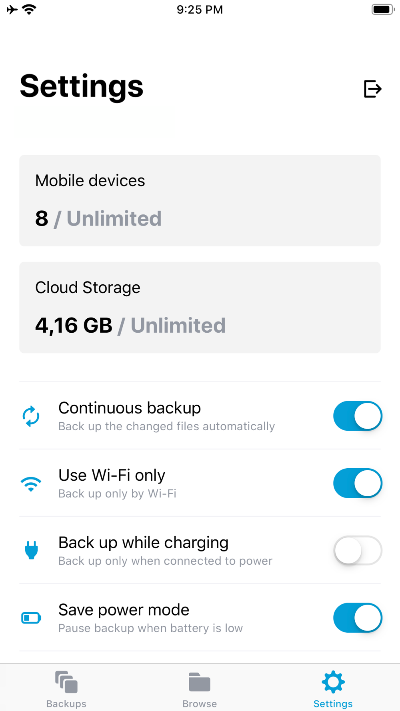Click the Continuous backup sync icon
400x711 pixels.
pos(31,416)
